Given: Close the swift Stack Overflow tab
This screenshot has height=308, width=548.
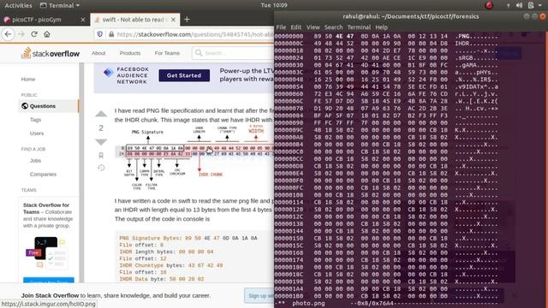Looking at the screenshot, I should coord(173,20).
